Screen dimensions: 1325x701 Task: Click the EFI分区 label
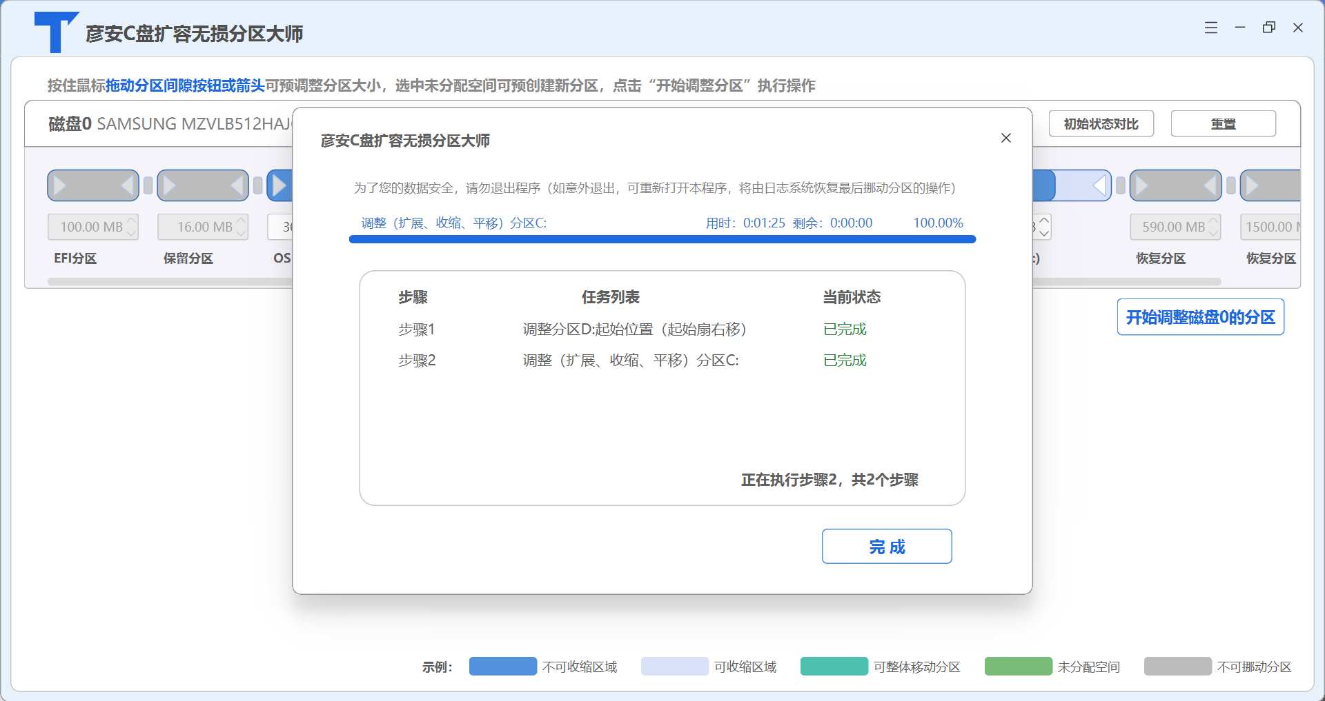click(75, 258)
